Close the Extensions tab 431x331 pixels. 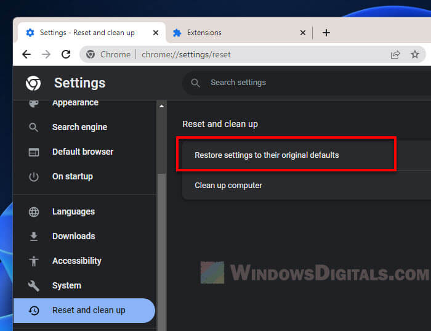pyautogui.click(x=302, y=33)
